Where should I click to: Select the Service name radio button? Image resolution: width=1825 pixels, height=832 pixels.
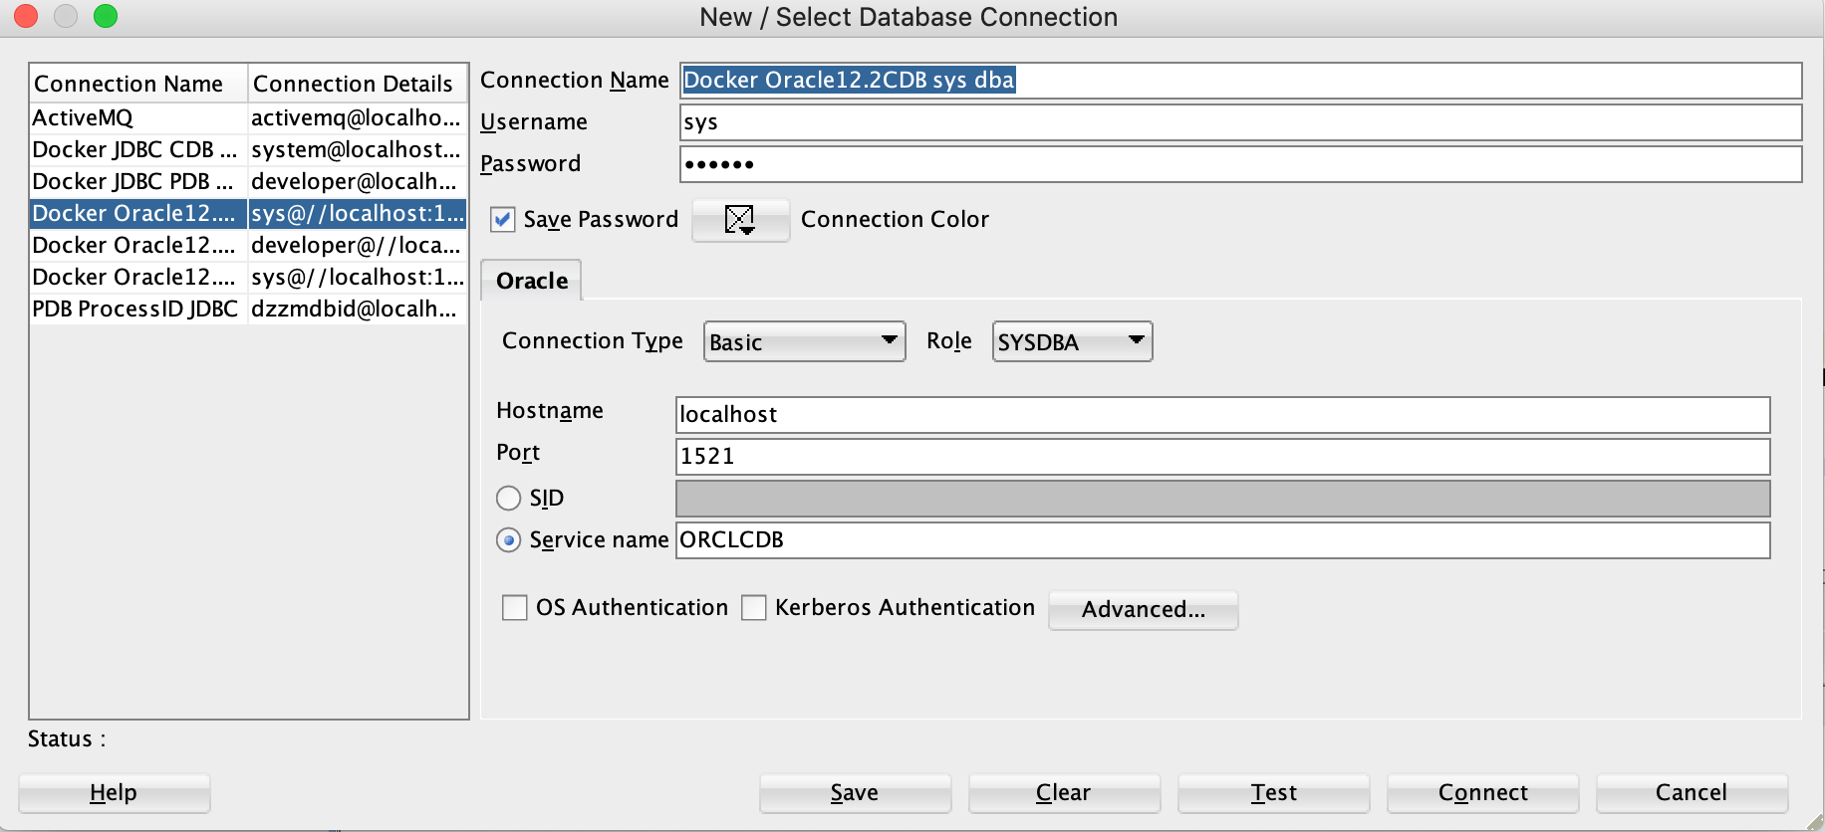click(x=509, y=539)
